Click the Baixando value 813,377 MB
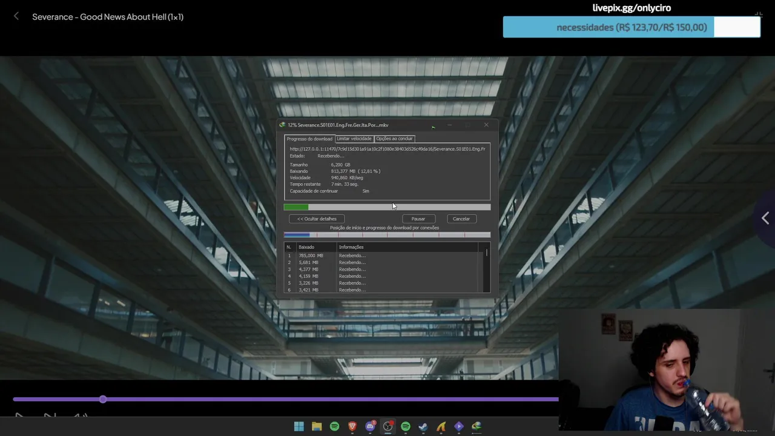 [355, 171]
